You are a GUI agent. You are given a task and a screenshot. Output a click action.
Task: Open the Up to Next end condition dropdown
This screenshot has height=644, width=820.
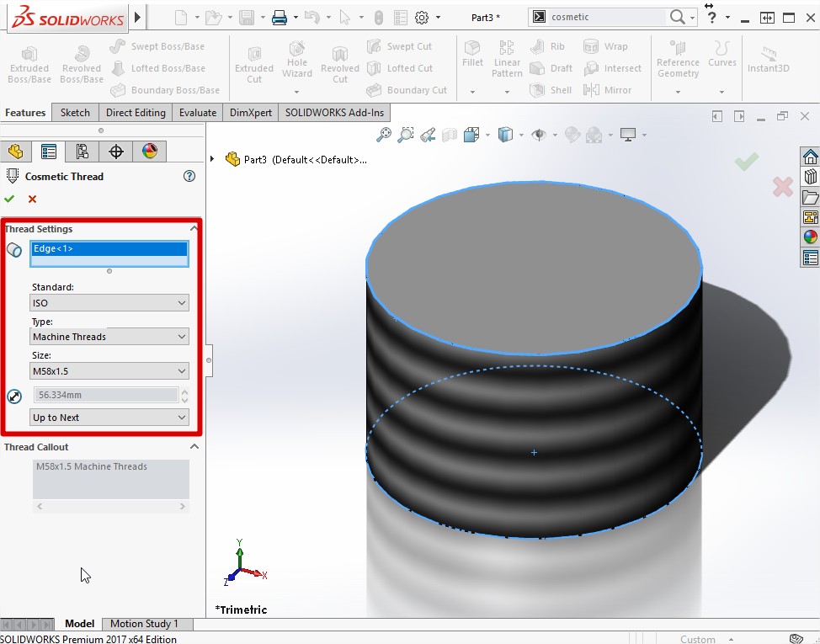tap(109, 418)
